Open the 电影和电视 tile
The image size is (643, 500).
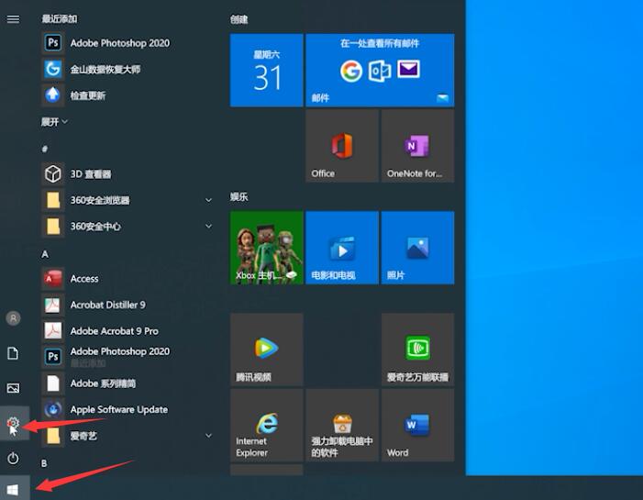pos(342,248)
